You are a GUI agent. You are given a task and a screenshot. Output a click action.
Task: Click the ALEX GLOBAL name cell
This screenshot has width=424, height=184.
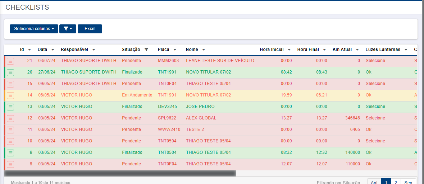[201, 118]
